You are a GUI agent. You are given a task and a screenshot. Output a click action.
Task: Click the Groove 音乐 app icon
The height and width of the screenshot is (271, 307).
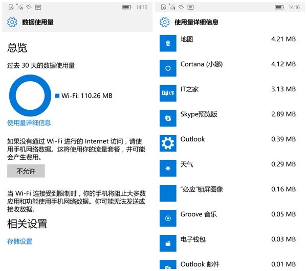pos(168,218)
